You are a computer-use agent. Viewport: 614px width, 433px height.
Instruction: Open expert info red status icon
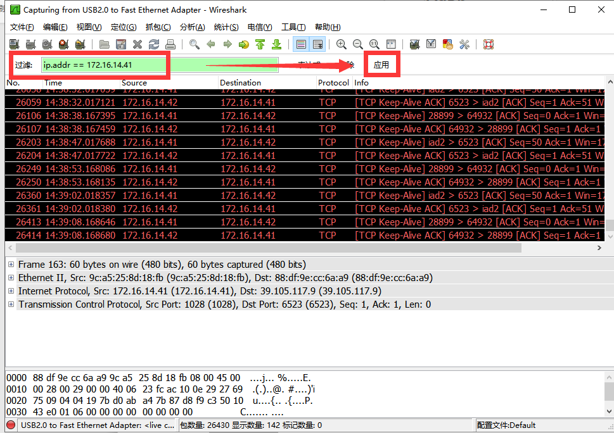(11, 425)
